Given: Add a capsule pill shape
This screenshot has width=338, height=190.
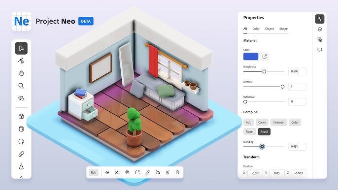Looking at the screenshot, I should pos(21,154).
